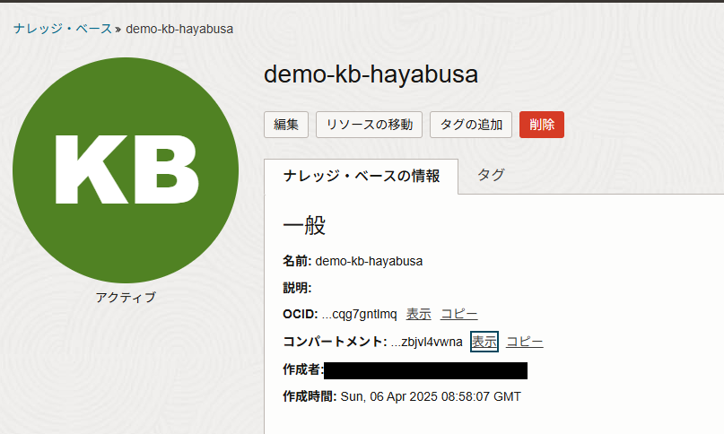The height and width of the screenshot is (434, 724).
Task: Show the コンパートメント ID via 表示 link
Action: coord(484,342)
